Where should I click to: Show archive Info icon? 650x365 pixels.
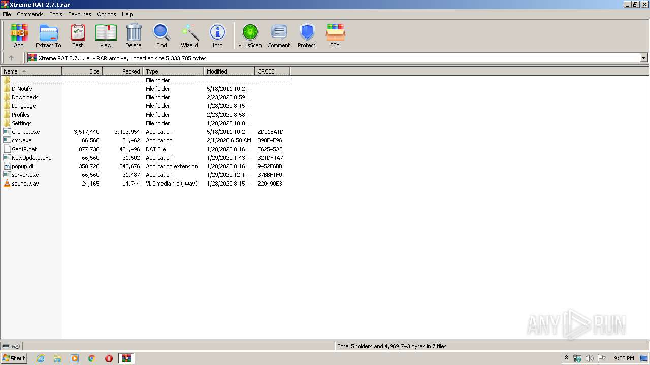coord(217,35)
